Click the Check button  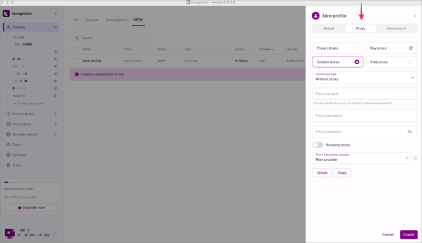pyautogui.click(x=322, y=173)
